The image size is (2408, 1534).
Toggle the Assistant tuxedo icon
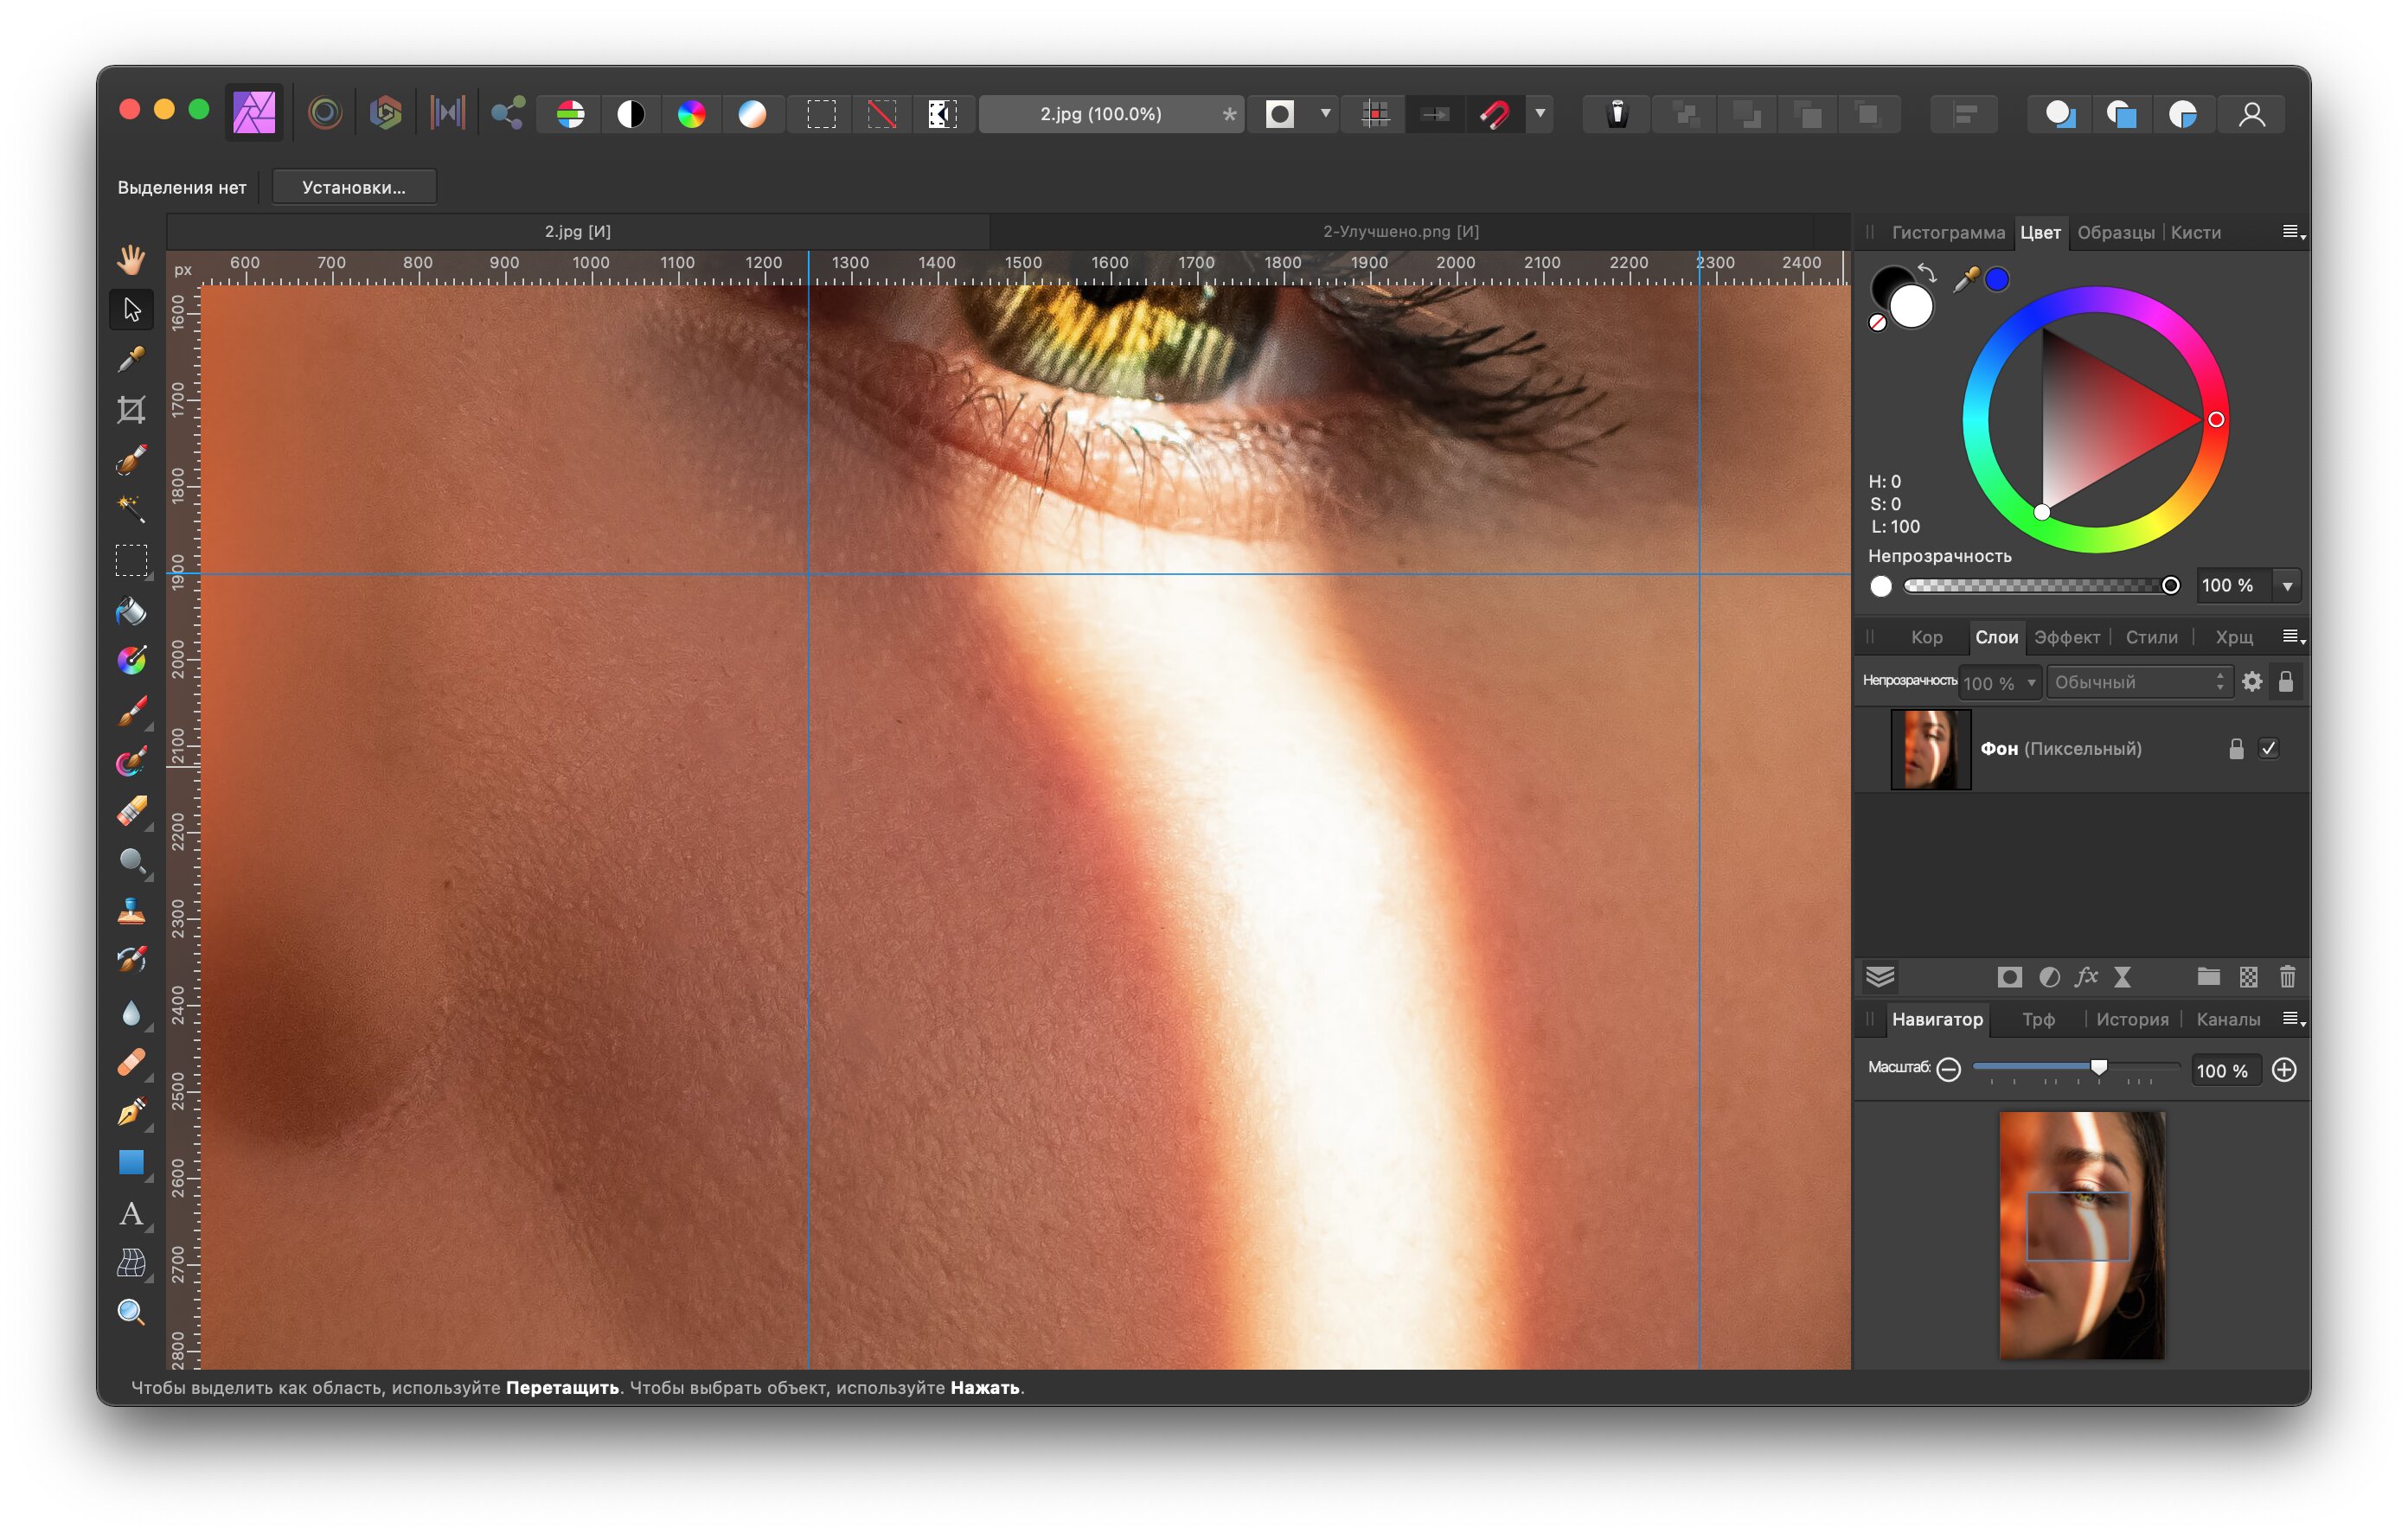point(1617,114)
